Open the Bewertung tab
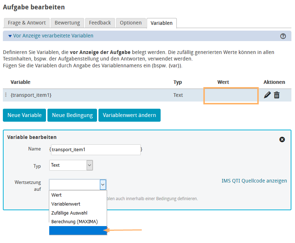The width and height of the screenshot is (295, 243). coord(67,23)
